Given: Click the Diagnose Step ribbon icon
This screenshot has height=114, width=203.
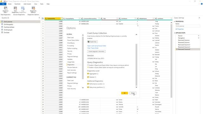Looking at the screenshot, I should pyautogui.click(x=6, y=8).
